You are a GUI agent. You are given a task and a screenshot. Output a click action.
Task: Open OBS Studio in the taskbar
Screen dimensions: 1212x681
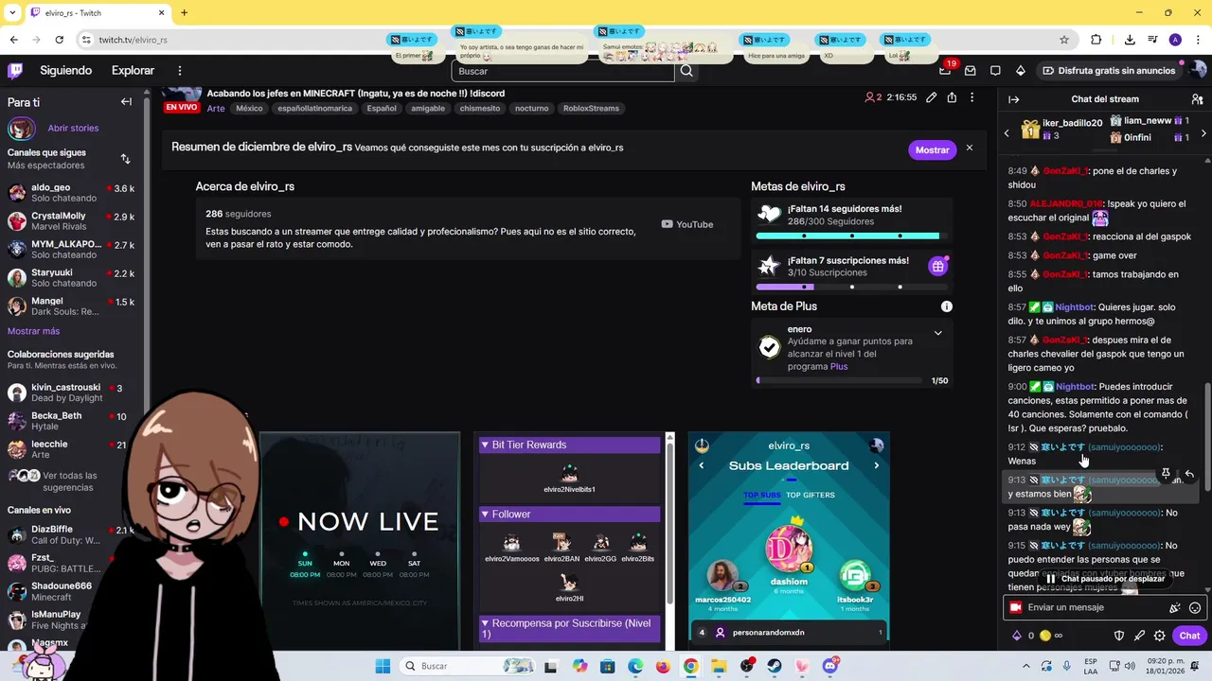[x=747, y=666]
